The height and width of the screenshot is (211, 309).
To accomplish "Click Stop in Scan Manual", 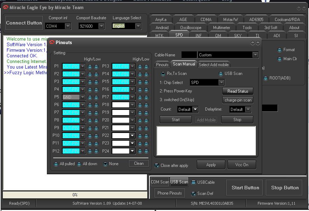I will tap(237, 120).
